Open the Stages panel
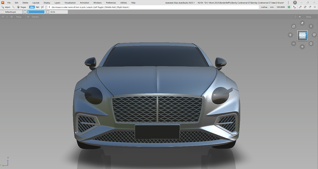 pos(21,7)
